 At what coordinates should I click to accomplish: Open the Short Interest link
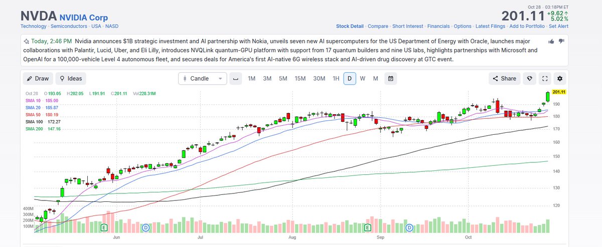click(x=408, y=26)
